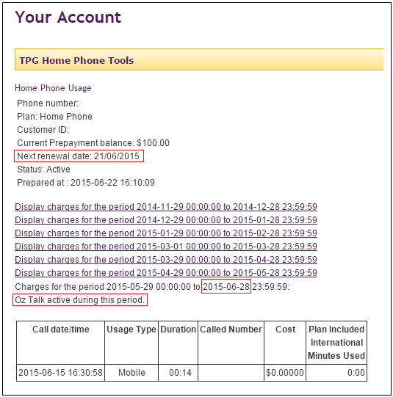
Task: Click the Plan Included International Minutes header
Action: pos(336,343)
